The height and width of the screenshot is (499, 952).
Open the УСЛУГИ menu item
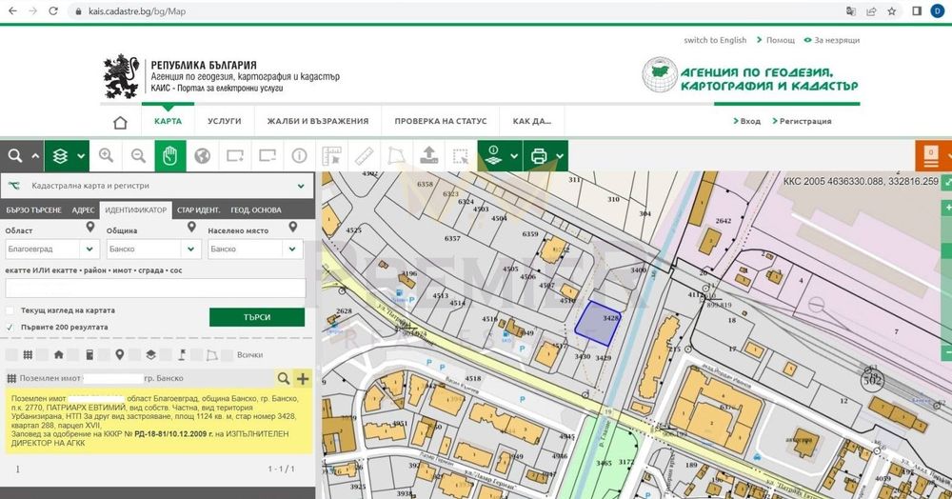click(225, 122)
